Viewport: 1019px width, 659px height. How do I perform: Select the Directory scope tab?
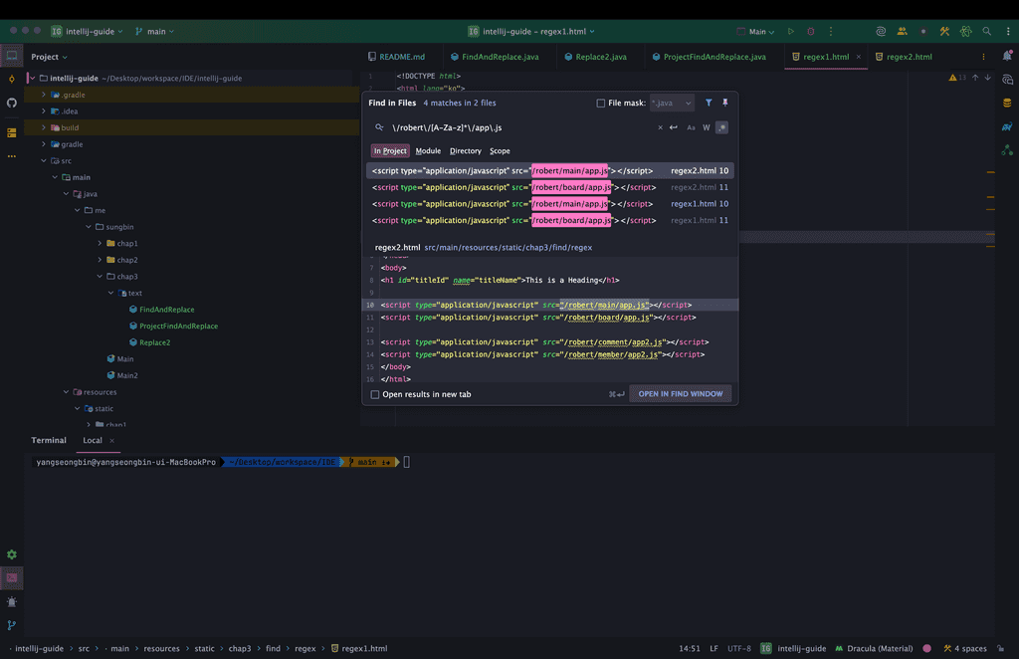(465, 151)
